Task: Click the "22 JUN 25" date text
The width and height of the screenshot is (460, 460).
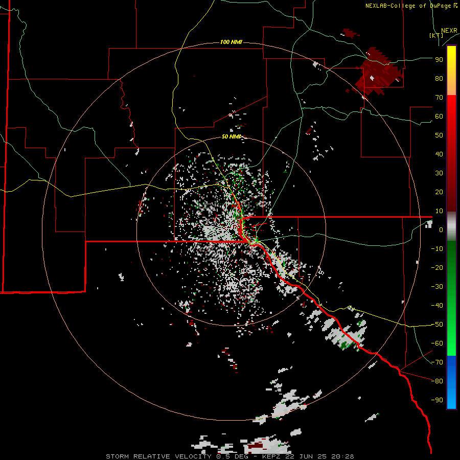Action: 305,456
